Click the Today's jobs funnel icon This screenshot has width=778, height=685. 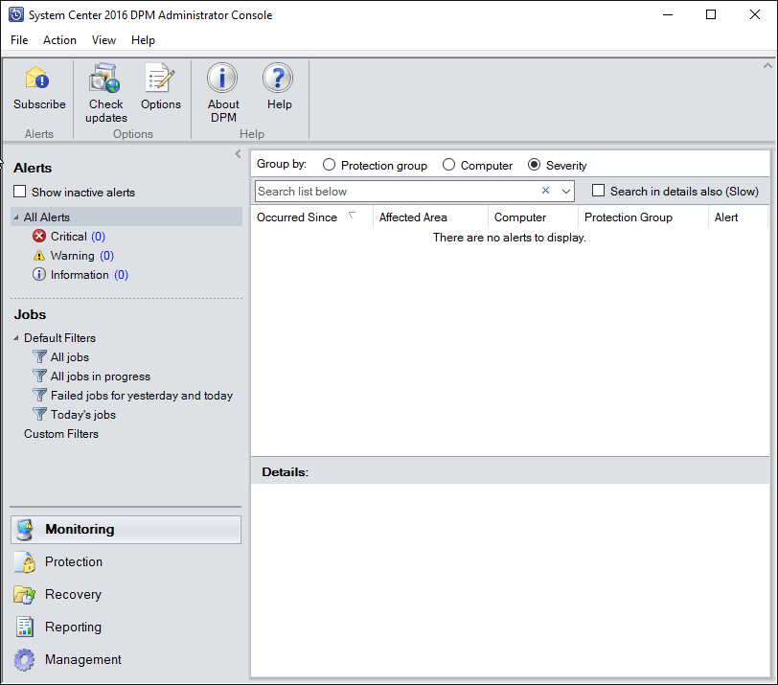coord(39,414)
